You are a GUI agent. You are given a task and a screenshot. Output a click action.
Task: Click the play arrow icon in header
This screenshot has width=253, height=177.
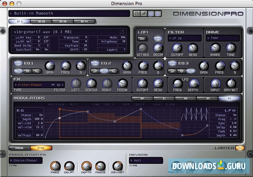point(158,14)
